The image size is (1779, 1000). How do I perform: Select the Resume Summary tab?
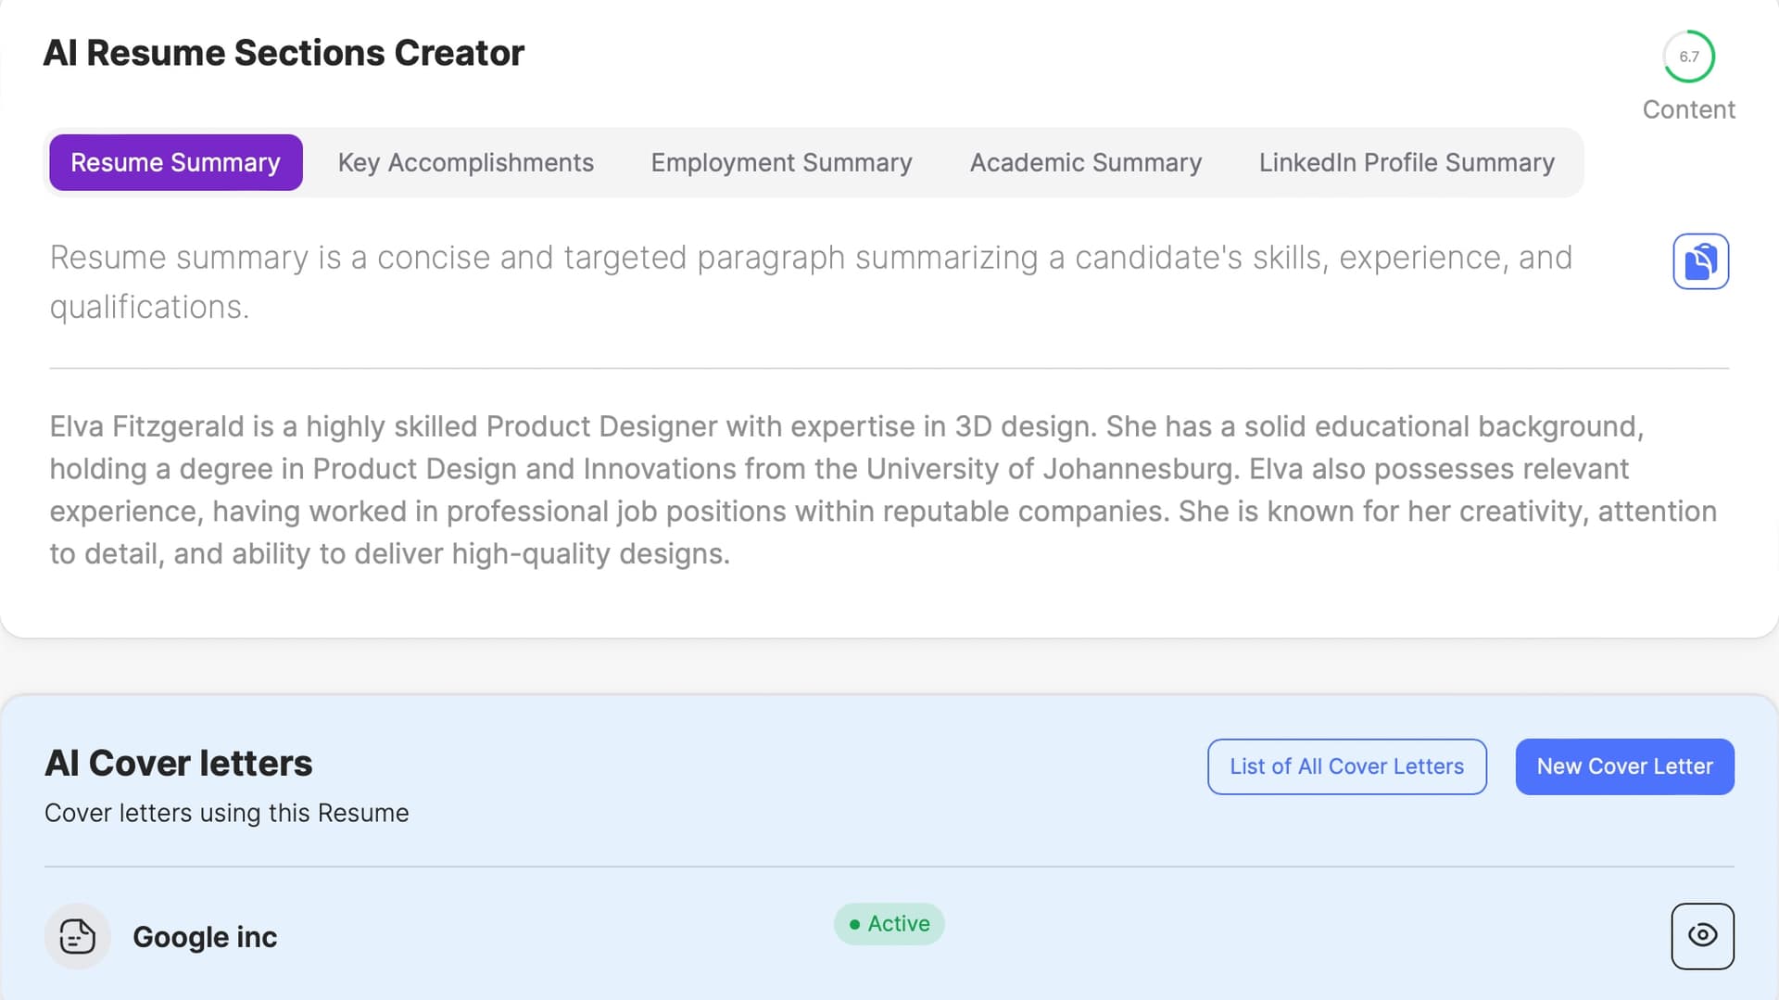click(175, 162)
